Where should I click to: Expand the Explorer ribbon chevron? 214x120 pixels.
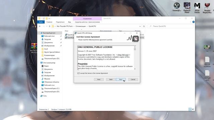pyautogui.click(x=191, y=22)
